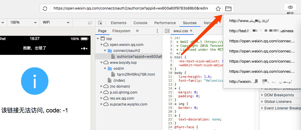Click line number 10 gutter
This screenshot has height=130, width=301.
[170, 73]
